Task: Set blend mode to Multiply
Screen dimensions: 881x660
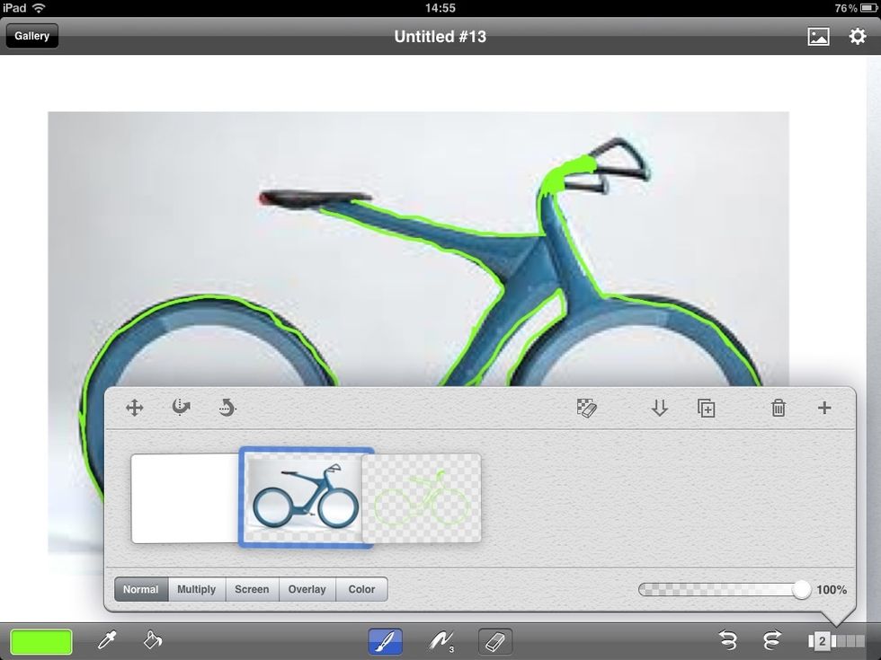Action: 196,589
